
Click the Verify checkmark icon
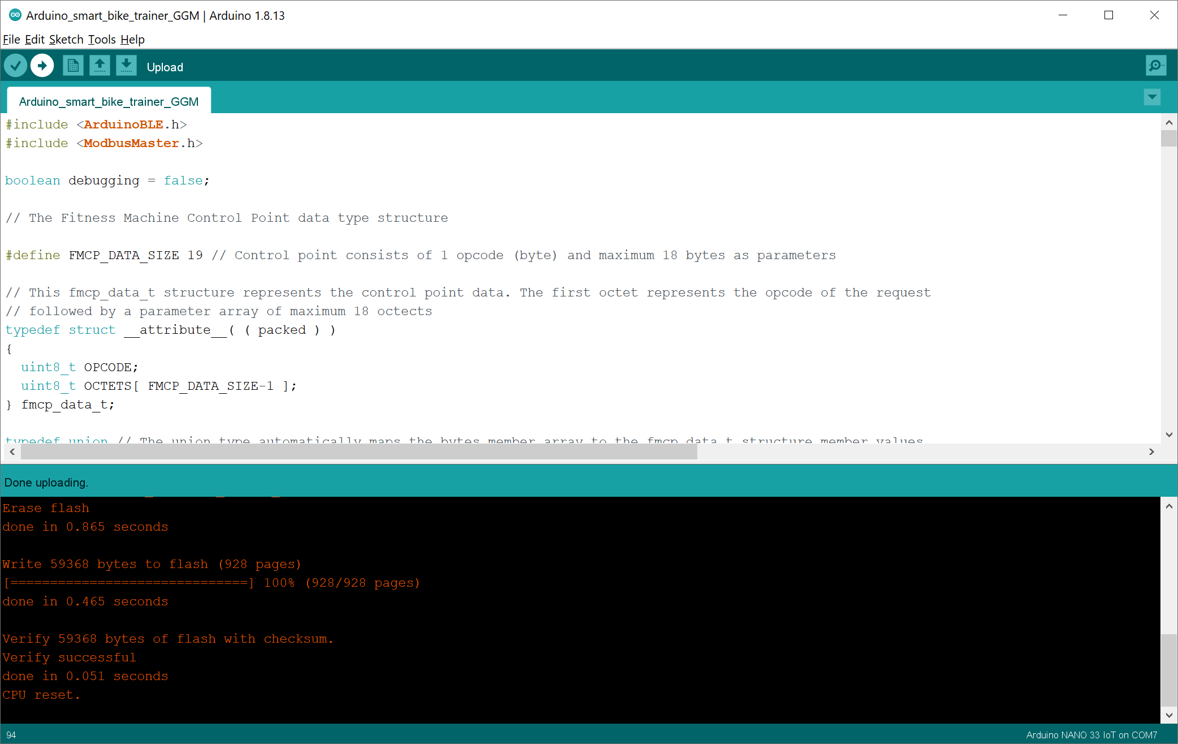point(15,65)
